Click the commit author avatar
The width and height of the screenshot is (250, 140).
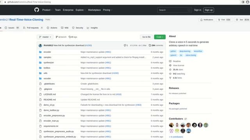point(40,45)
